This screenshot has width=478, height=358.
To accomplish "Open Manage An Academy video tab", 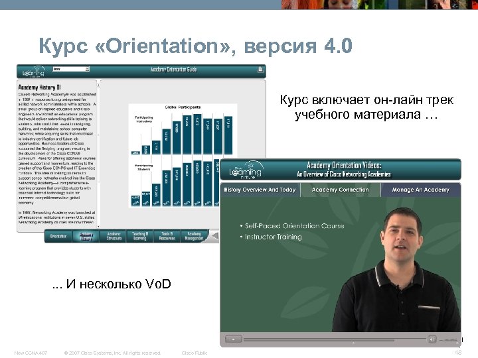I will pyautogui.click(x=420, y=190).
